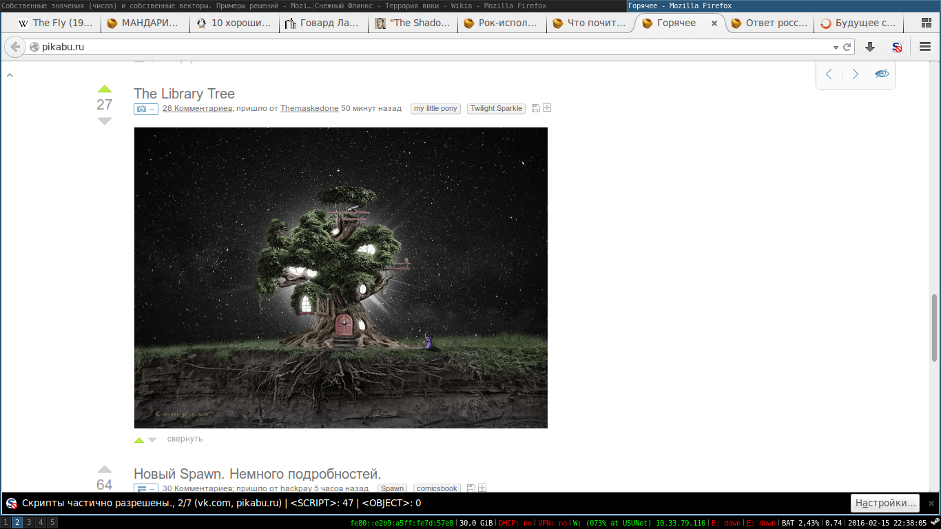Close the Горячее tab

pos(714,23)
